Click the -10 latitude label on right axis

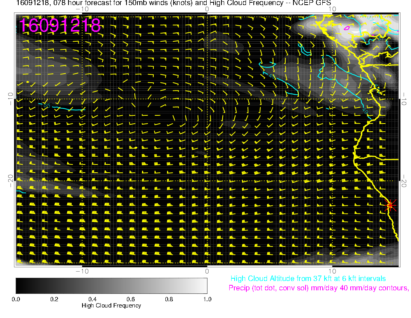[x=404, y=99]
